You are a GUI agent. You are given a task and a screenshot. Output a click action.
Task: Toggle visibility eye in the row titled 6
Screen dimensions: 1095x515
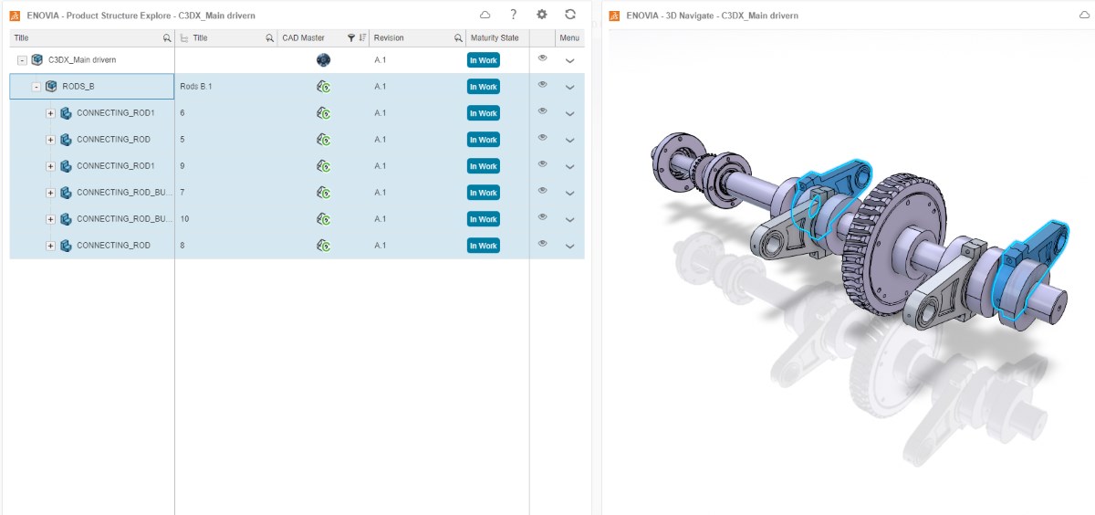(x=542, y=111)
